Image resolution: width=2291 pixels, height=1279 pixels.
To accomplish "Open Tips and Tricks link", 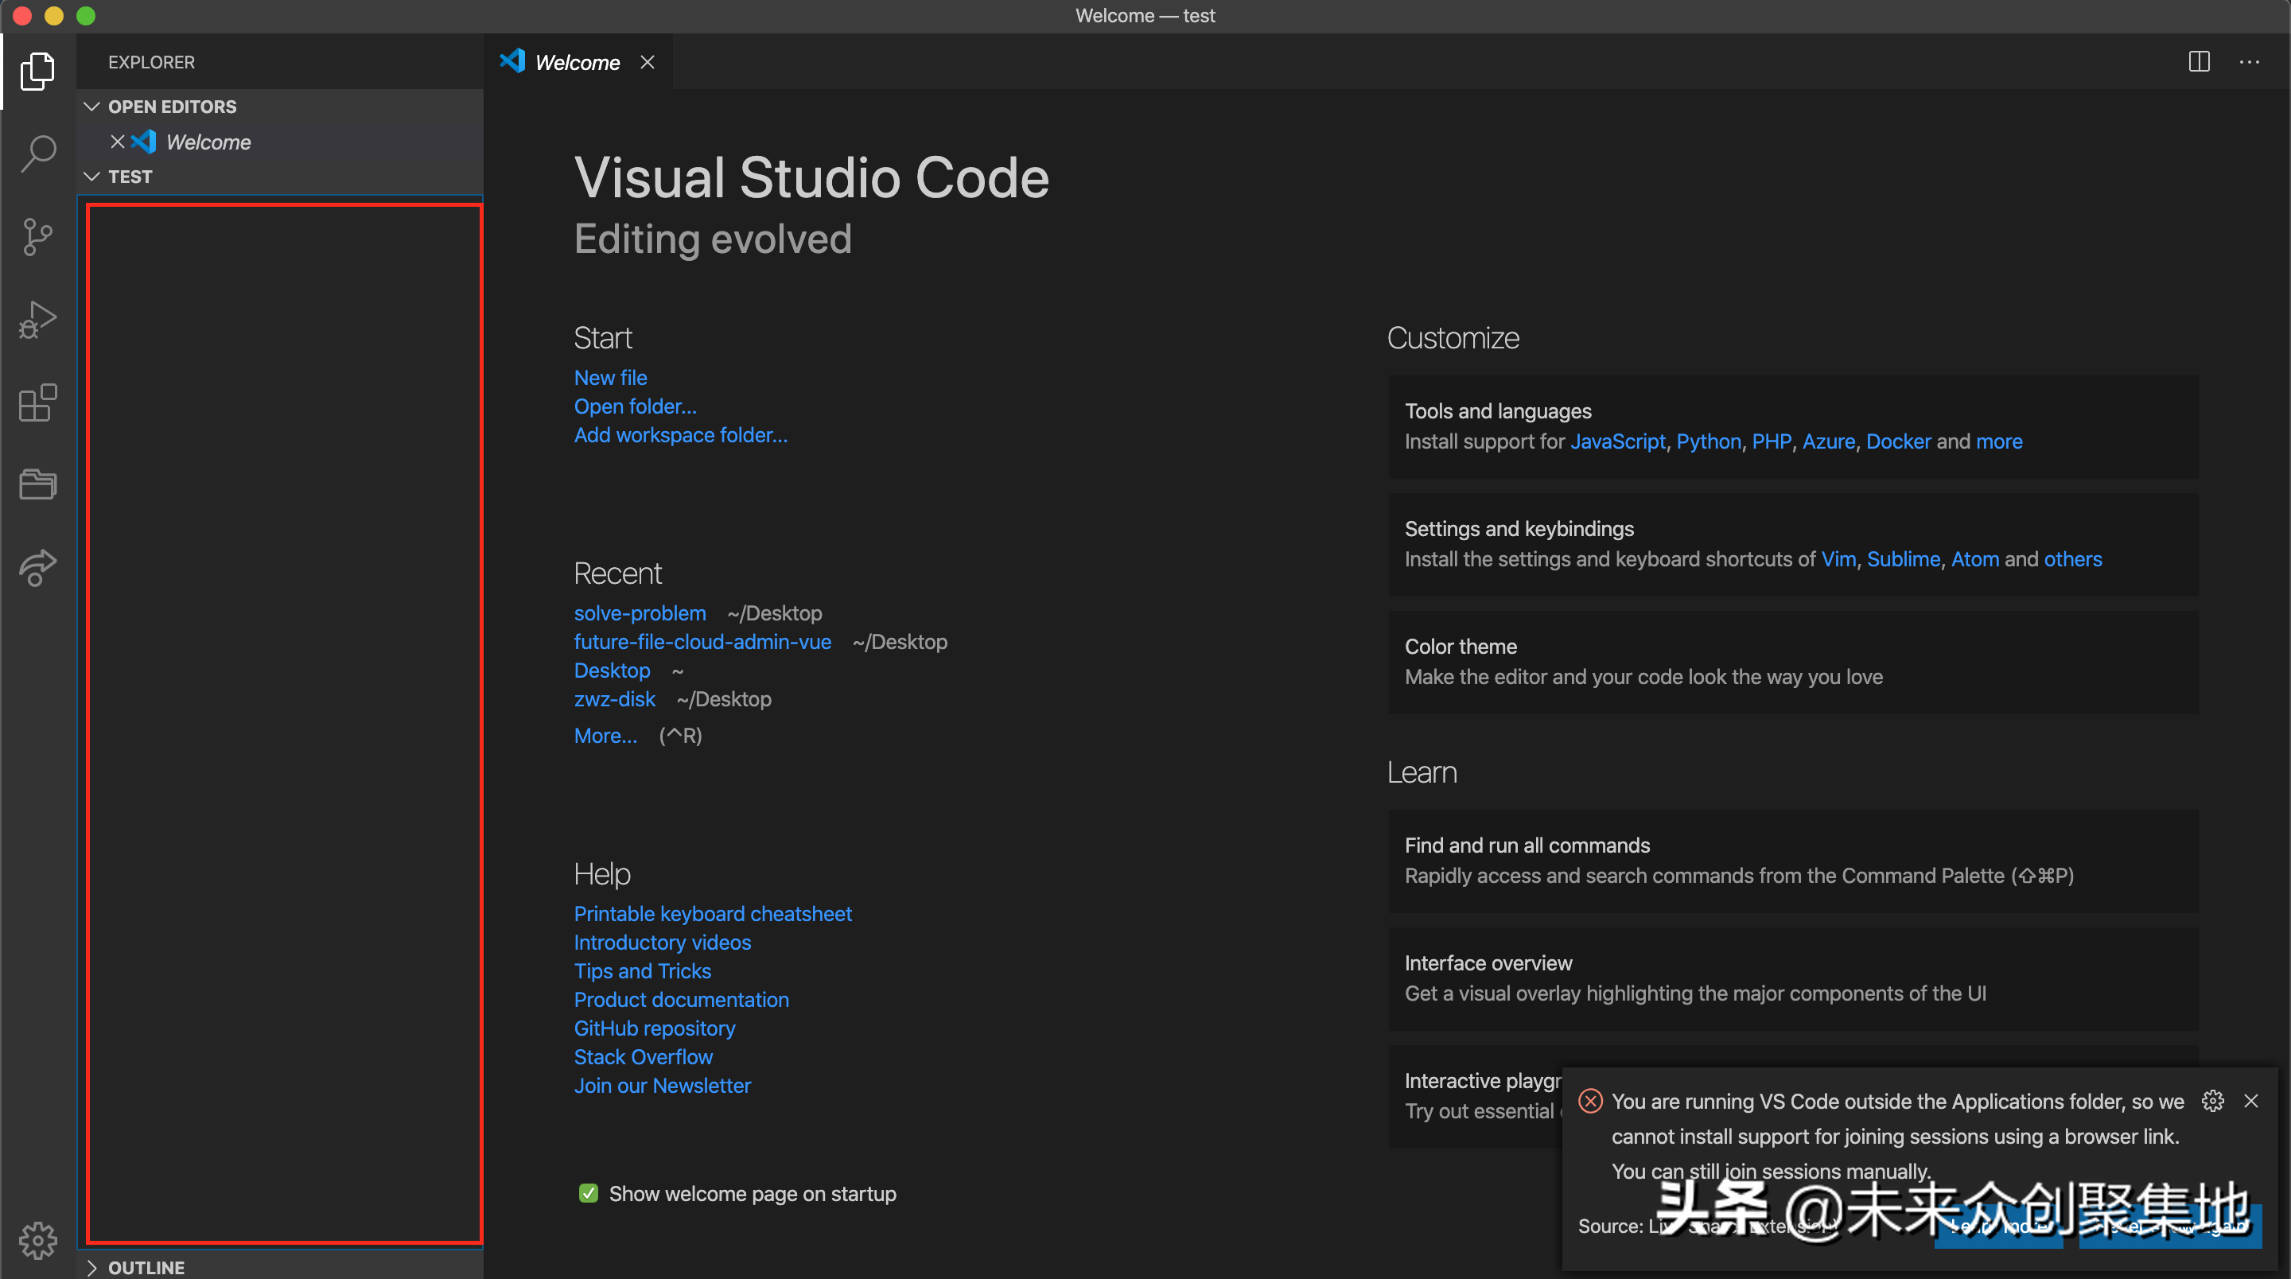I will tap(642, 971).
